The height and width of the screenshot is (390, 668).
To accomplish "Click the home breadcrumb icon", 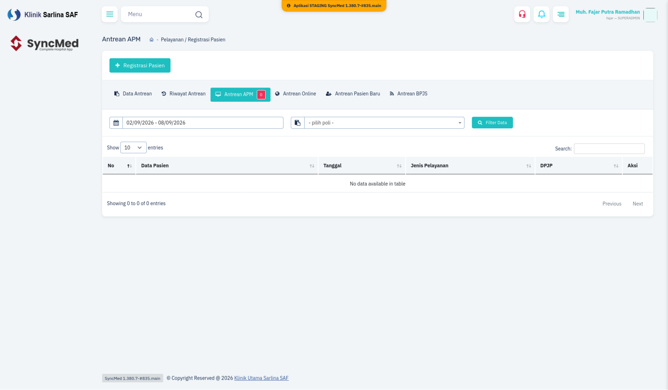I will (151, 40).
